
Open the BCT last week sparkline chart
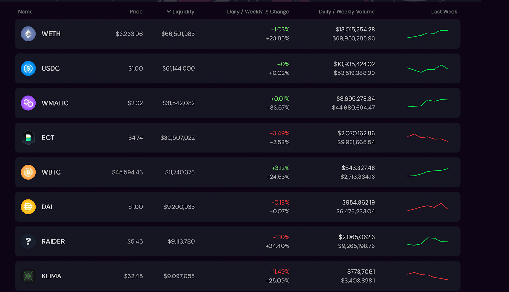(428, 138)
